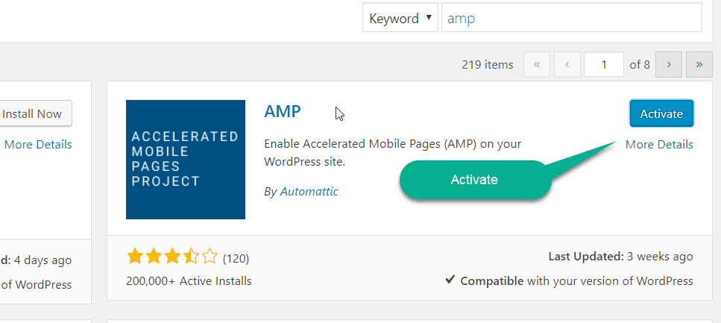The width and height of the screenshot is (721, 323).
Task: Click the current page number field
Action: click(x=604, y=64)
